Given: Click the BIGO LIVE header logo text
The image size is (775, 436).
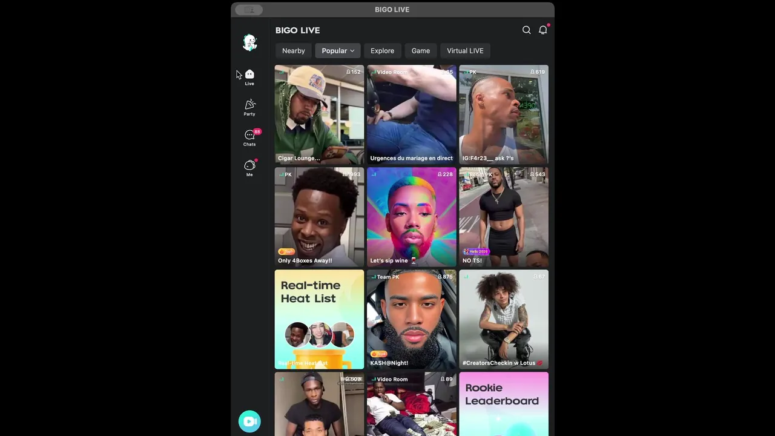Looking at the screenshot, I should pyautogui.click(x=297, y=30).
